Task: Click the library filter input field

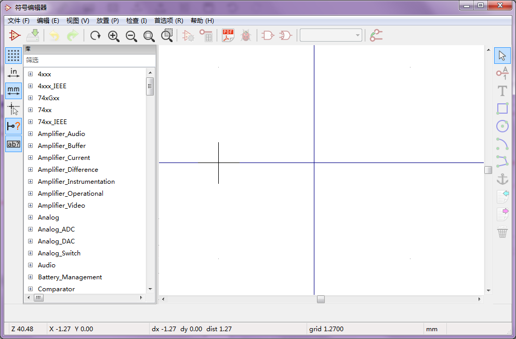Action: [89, 60]
